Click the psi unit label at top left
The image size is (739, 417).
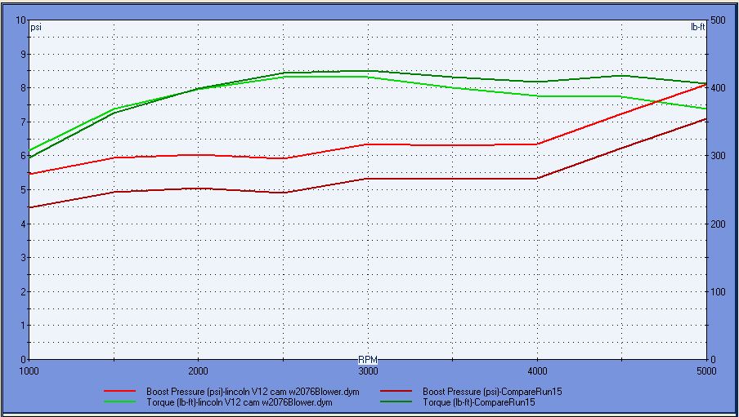36,27
